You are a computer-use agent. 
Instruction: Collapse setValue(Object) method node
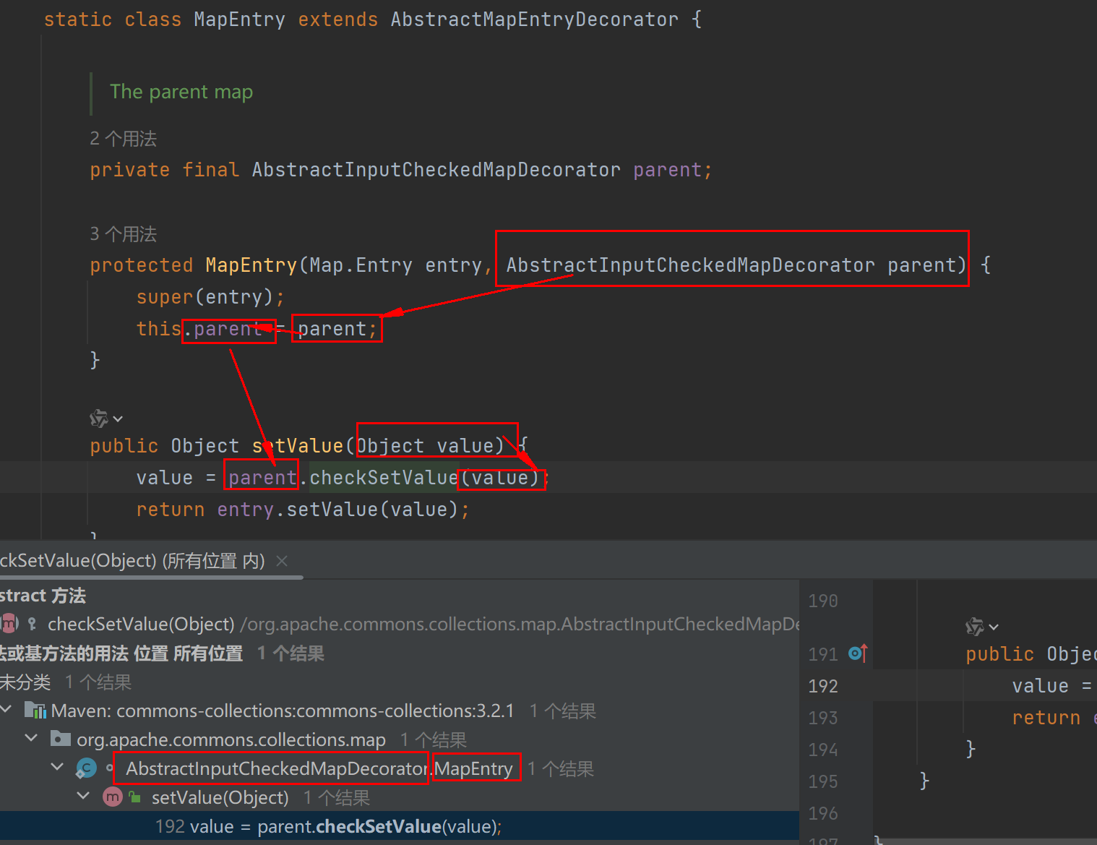pos(83,797)
